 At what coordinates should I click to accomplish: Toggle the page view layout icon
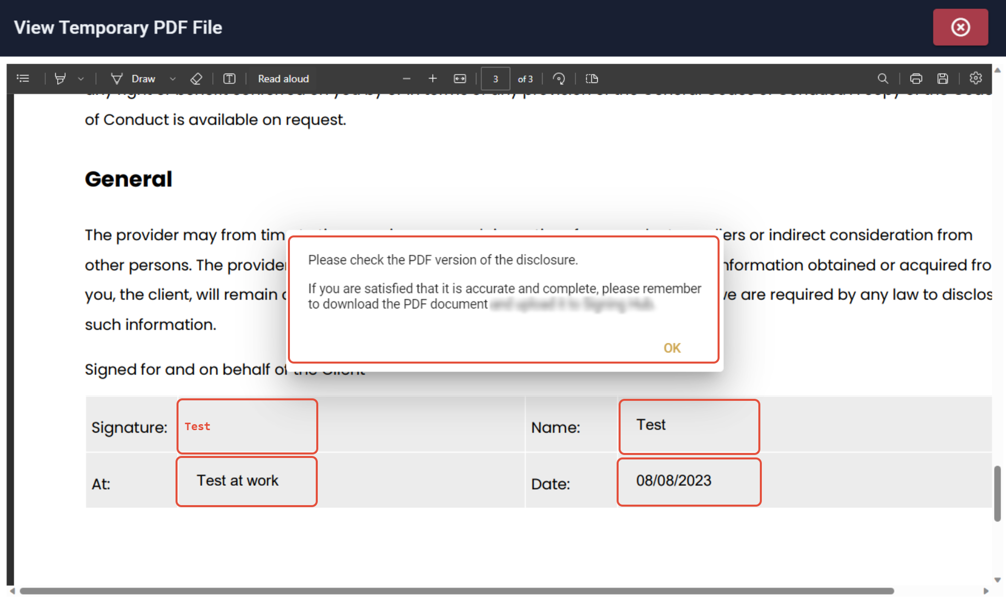(x=592, y=78)
